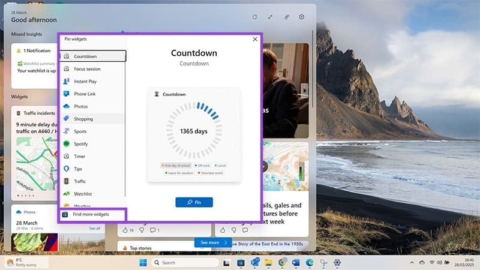The image size is (480, 270).
Task: Click the Traffic light widget icon
Action: click(x=67, y=181)
